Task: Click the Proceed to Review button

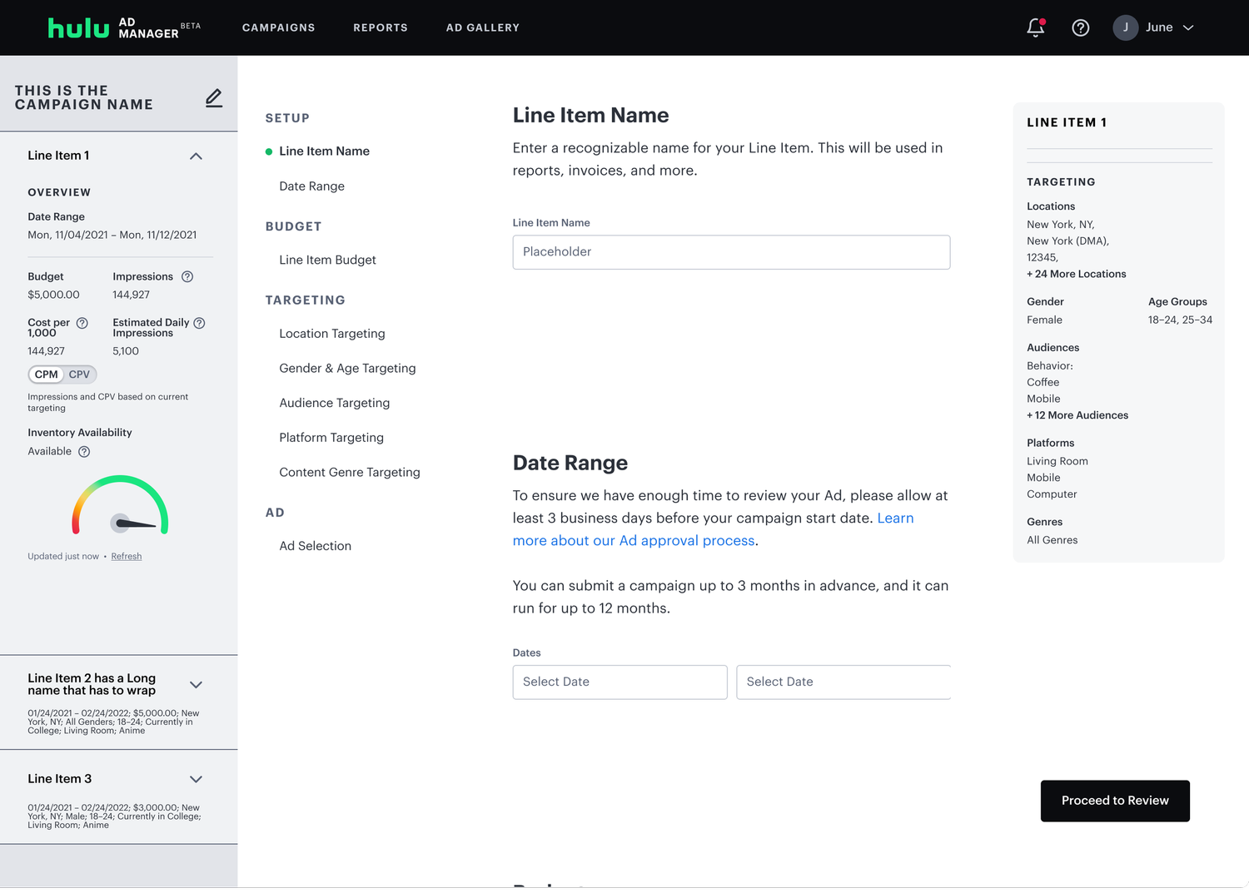Action: click(x=1114, y=801)
